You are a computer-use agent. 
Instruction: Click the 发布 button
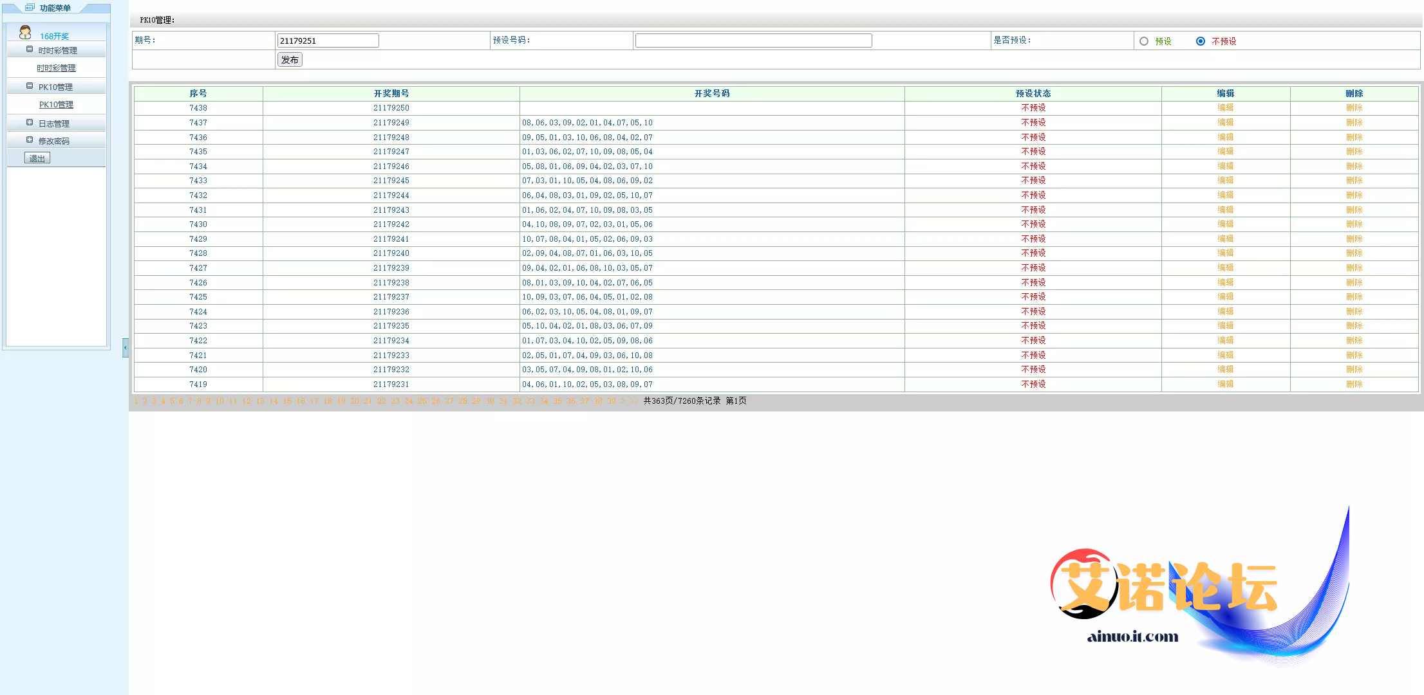coord(290,60)
